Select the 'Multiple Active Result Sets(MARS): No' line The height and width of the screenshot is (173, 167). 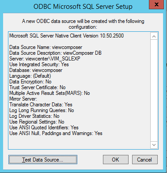(x=49, y=93)
